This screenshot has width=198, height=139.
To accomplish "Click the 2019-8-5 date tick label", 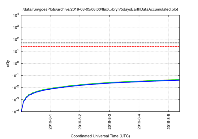I will pos(169,122).
